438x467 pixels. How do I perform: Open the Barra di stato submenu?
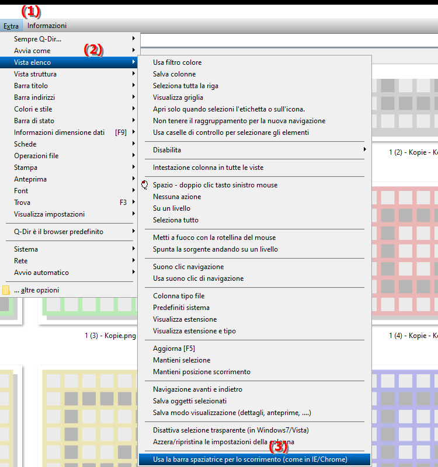pyautogui.click(x=68, y=121)
